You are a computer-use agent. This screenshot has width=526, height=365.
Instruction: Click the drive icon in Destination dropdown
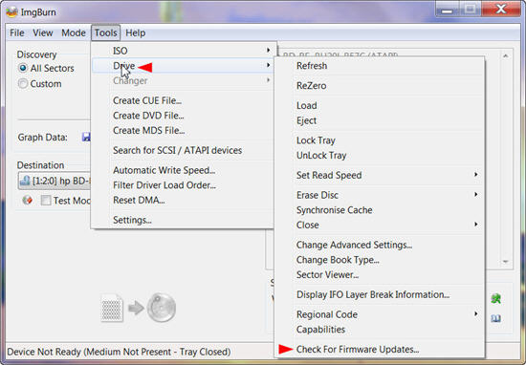click(x=25, y=181)
